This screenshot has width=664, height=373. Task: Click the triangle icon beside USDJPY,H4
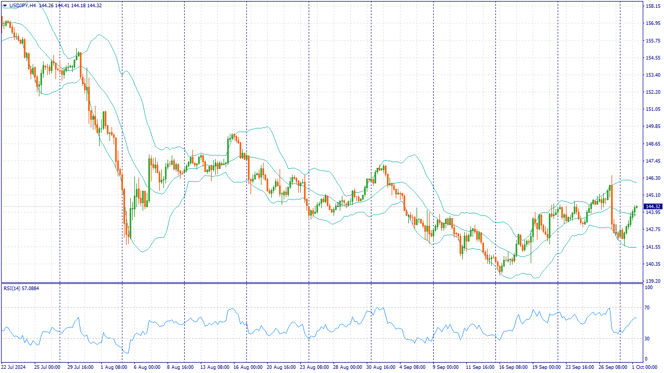(5, 6)
